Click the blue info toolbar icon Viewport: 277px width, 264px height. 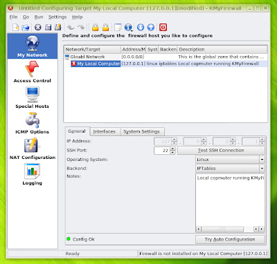[128, 27]
